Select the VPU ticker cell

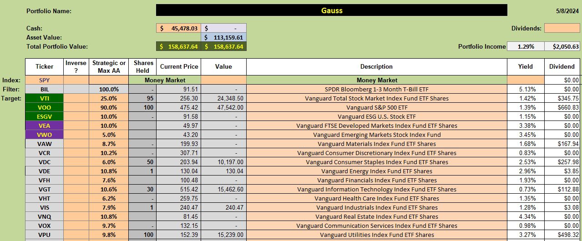tap(45, 235)
